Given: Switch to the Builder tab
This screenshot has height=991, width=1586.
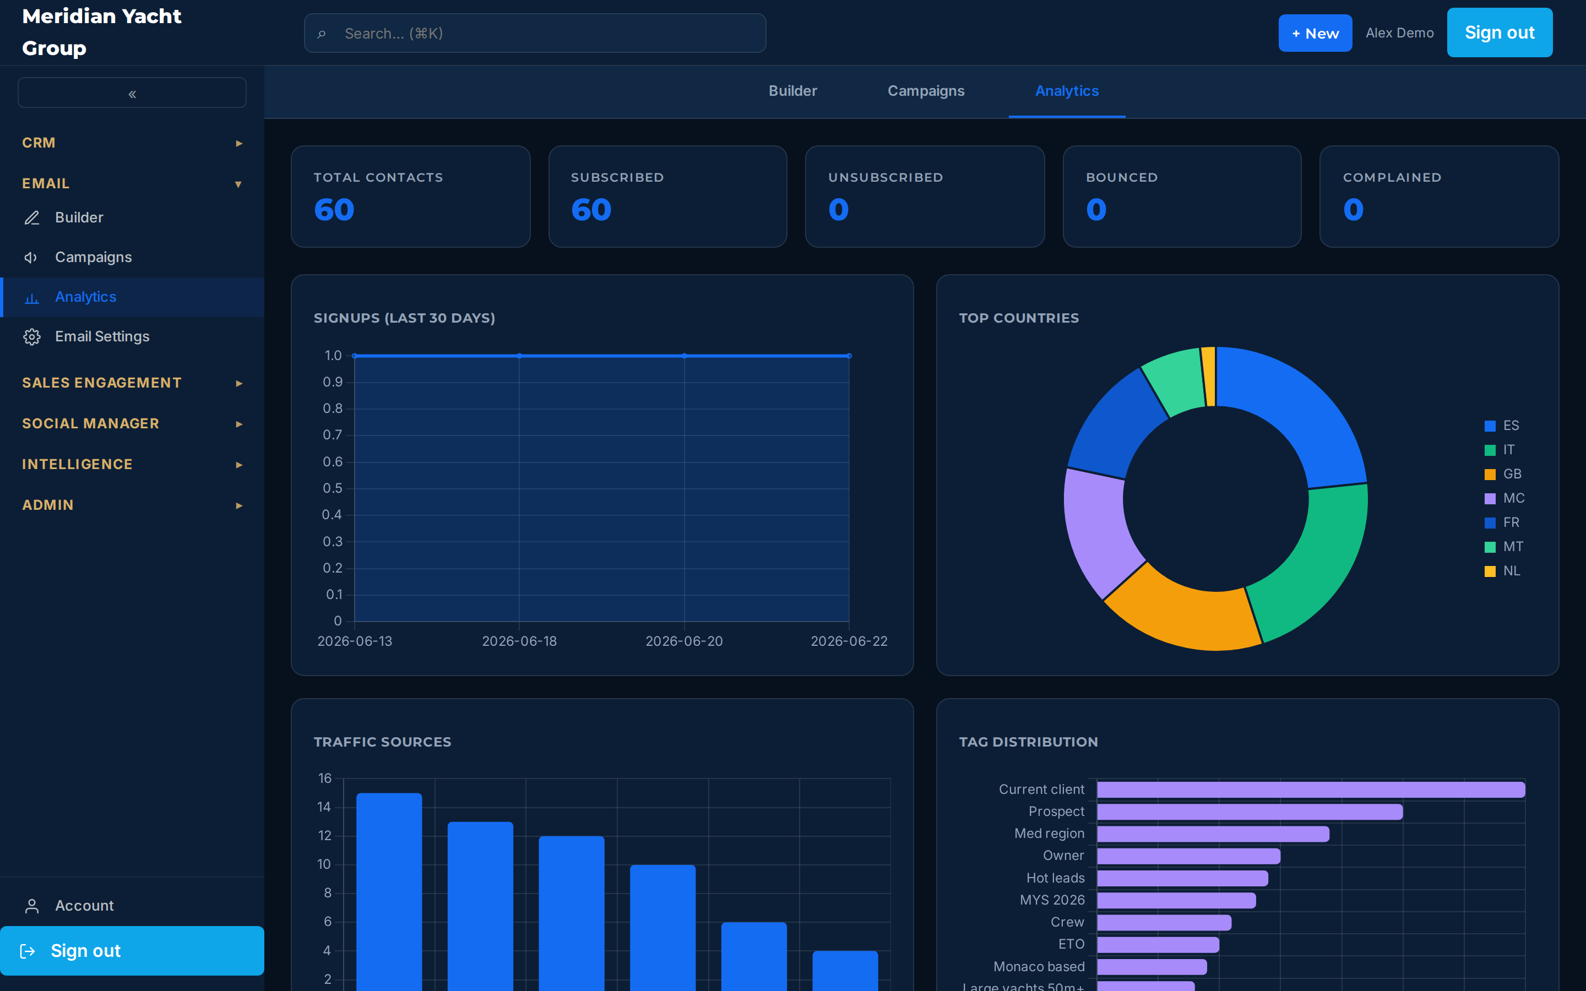Looking at the screenshot, I should click(792, 91).
